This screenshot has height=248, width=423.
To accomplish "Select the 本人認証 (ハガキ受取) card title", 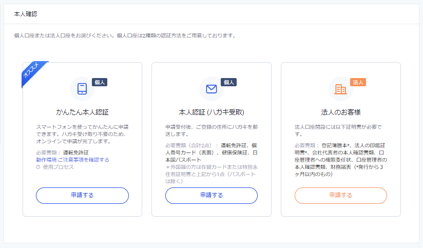I will [x=211, y=112].
